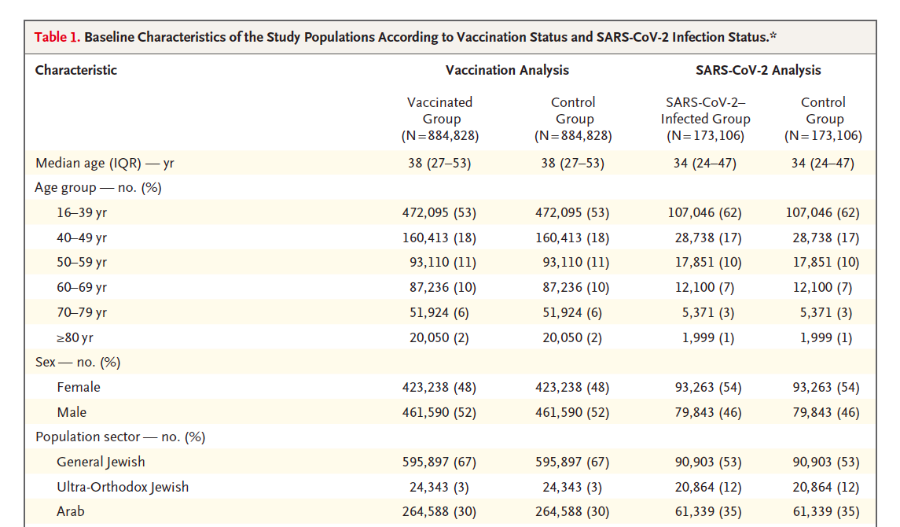Click the SARS-CoV-2–Infected Group column heading

coord(705,119)
